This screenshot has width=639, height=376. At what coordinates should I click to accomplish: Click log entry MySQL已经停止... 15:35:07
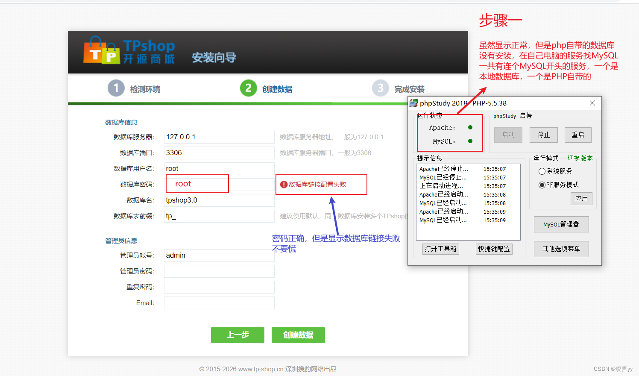click(463, 178)
